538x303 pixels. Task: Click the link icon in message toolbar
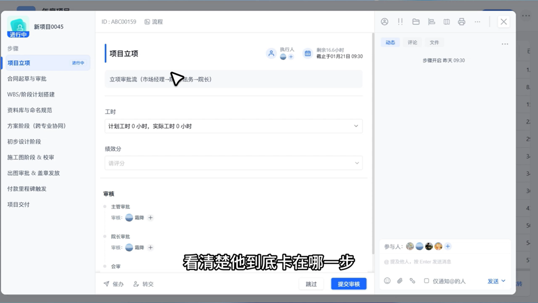[x=412, y=281]
